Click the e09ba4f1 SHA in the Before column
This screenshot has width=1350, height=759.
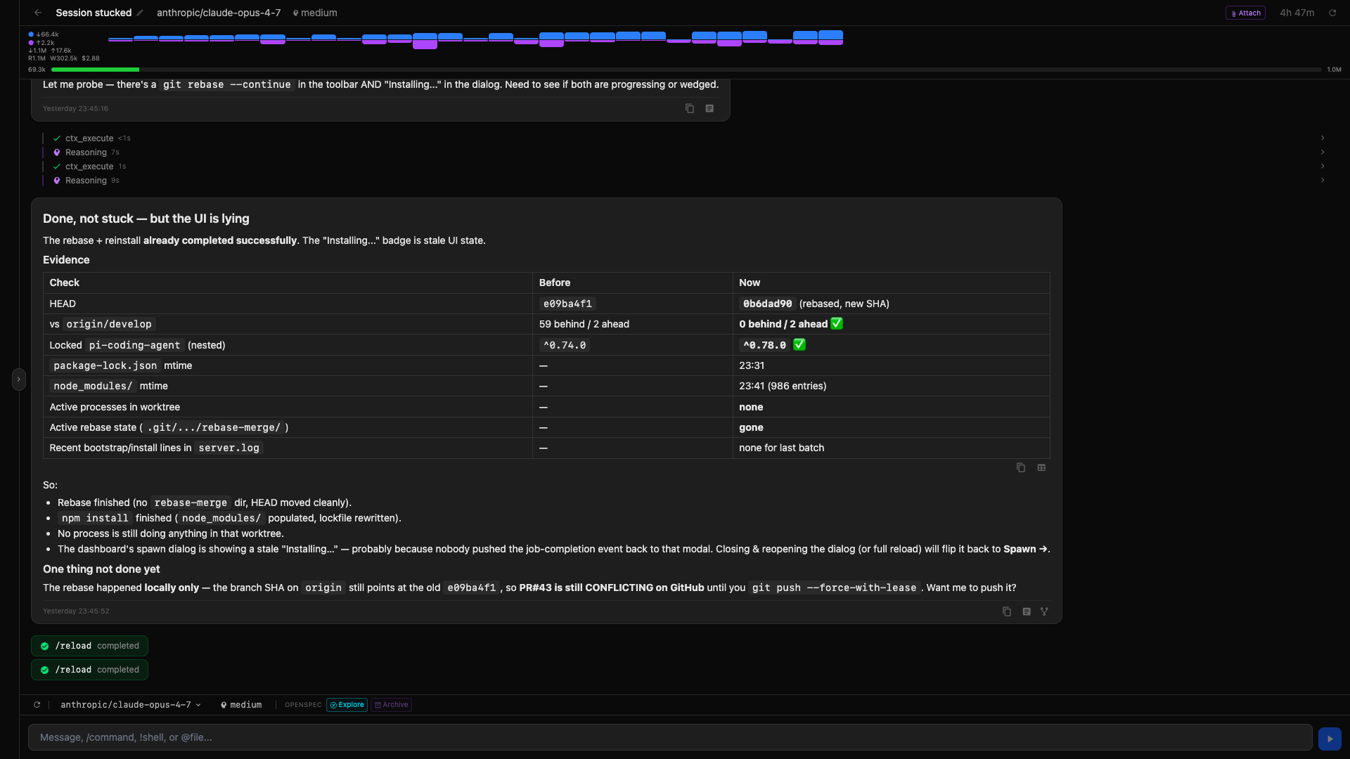pos(567,304)
